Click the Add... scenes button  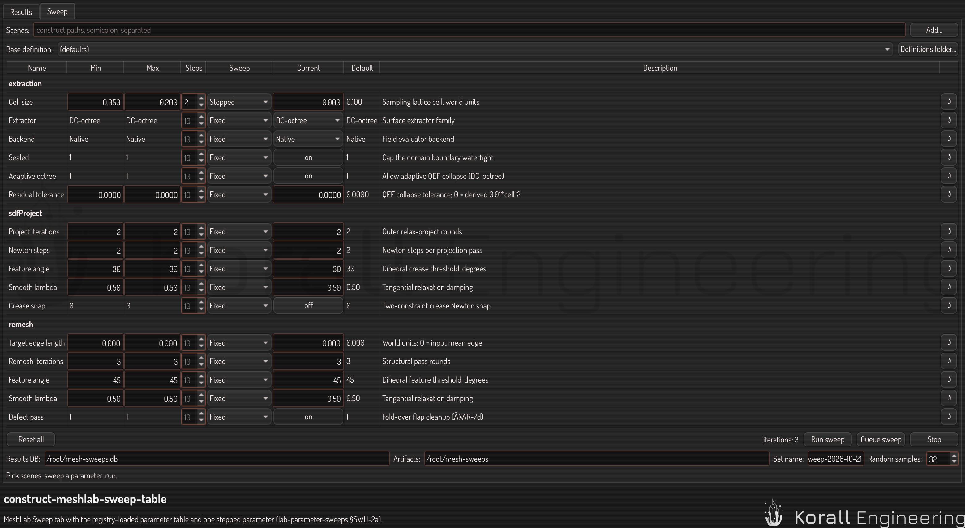click(x=934, y=30)
